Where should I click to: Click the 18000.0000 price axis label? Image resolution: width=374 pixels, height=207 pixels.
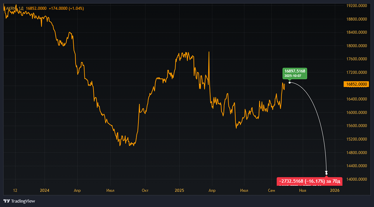356,46
